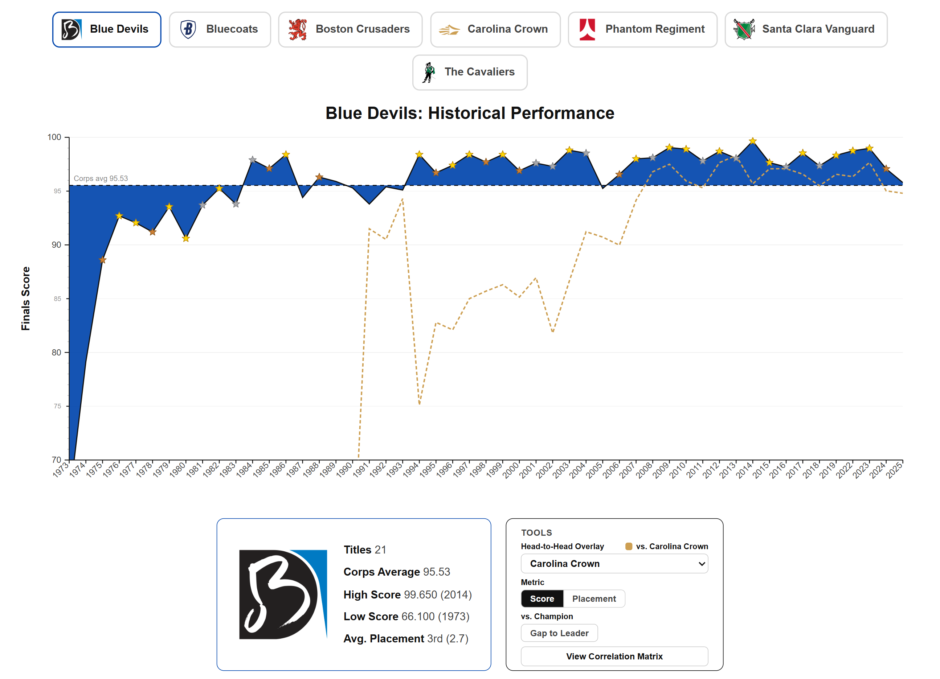The height and width of the screenshot is (679, 940).
Task: Click the Boston Crusaders red lion icon
Action: coord(298,29)
